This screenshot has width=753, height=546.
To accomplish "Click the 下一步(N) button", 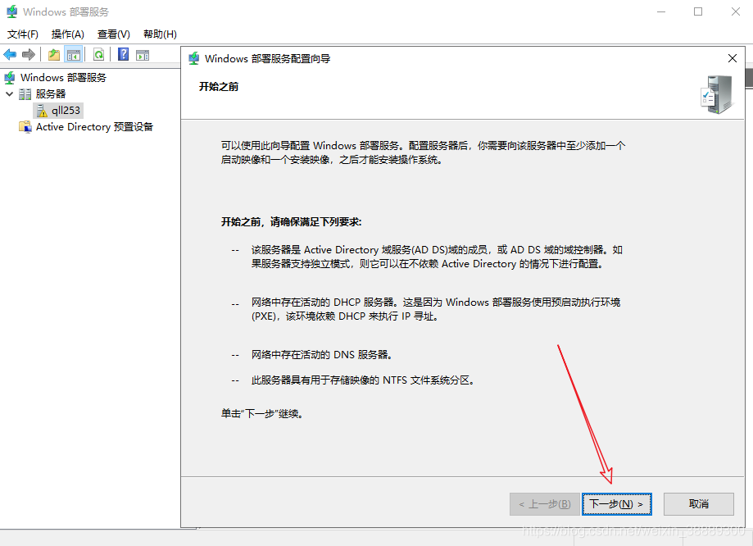I will [616, 504].
